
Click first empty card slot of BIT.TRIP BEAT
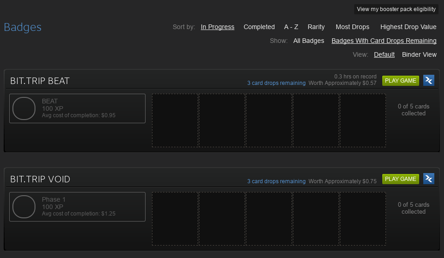(175, 120)
